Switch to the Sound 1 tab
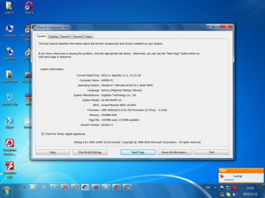Image resolution: width=265 pixels, height=198 pixels. 66,36
